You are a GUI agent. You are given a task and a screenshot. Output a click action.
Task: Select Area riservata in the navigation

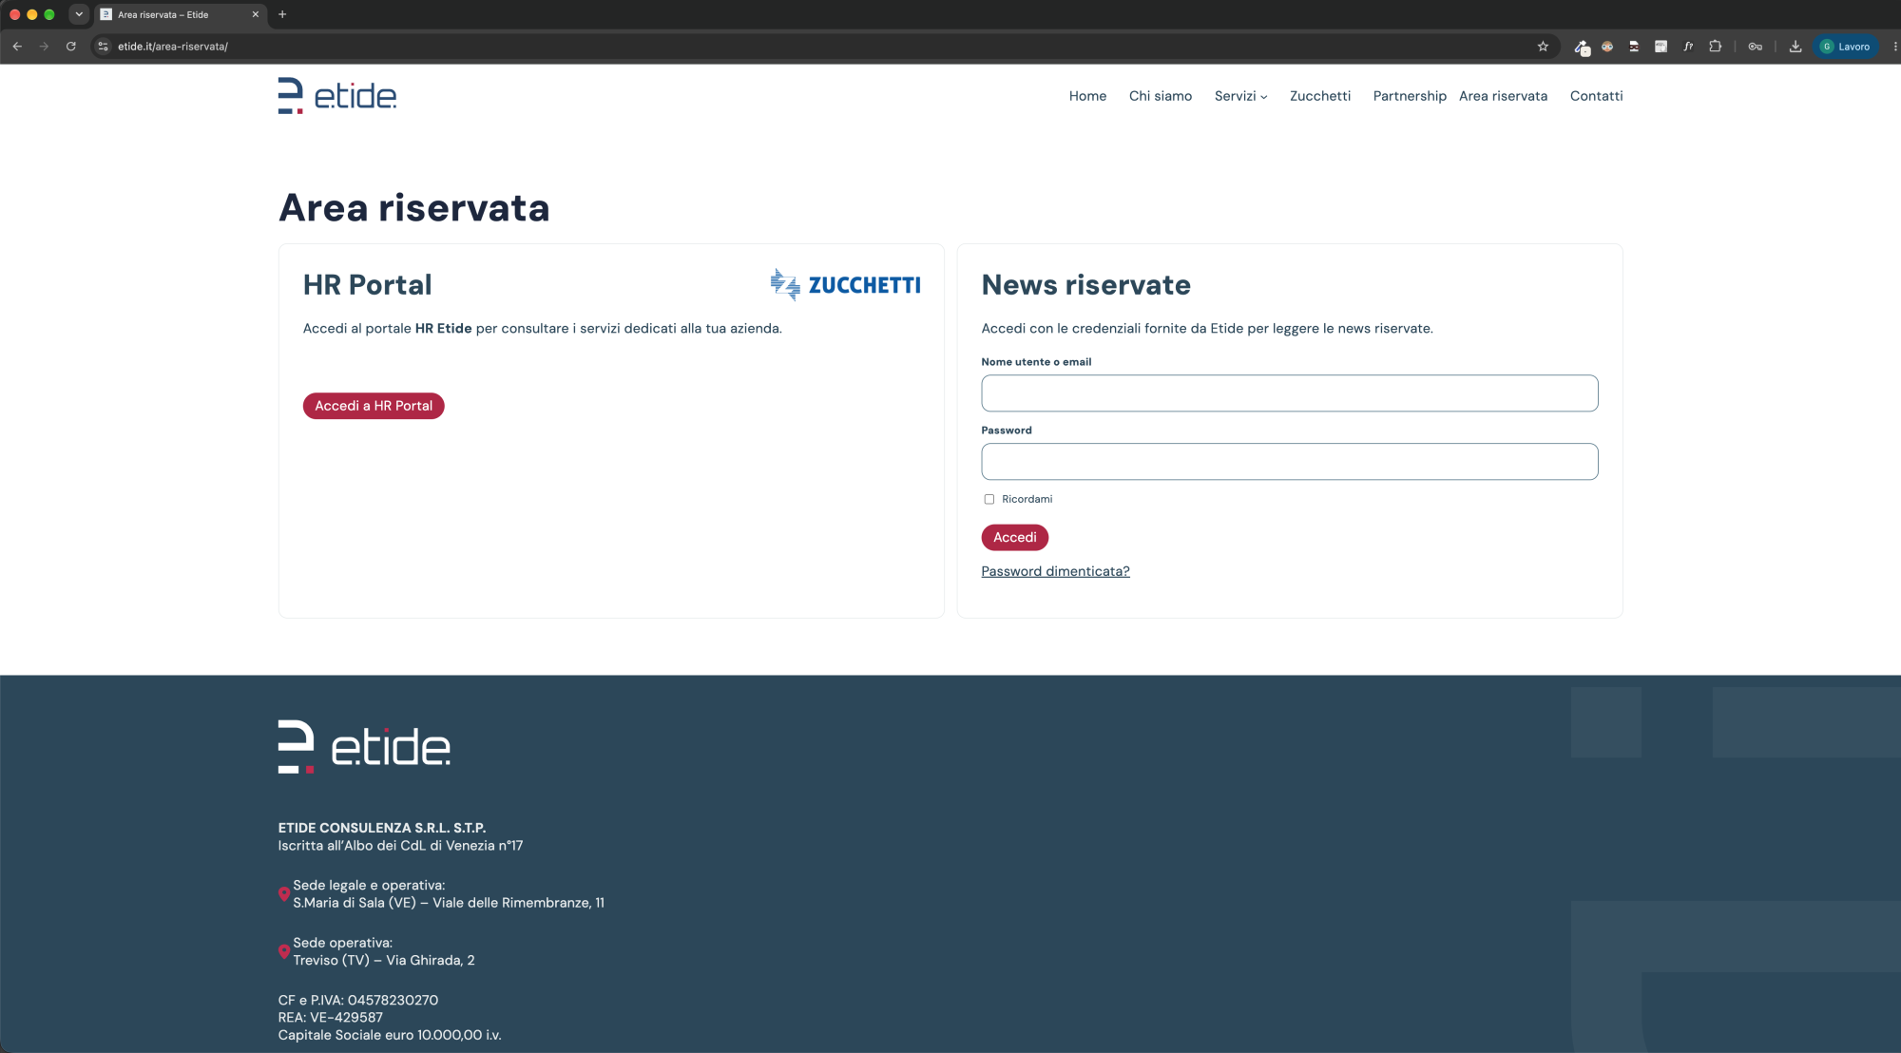[1503, 96]
